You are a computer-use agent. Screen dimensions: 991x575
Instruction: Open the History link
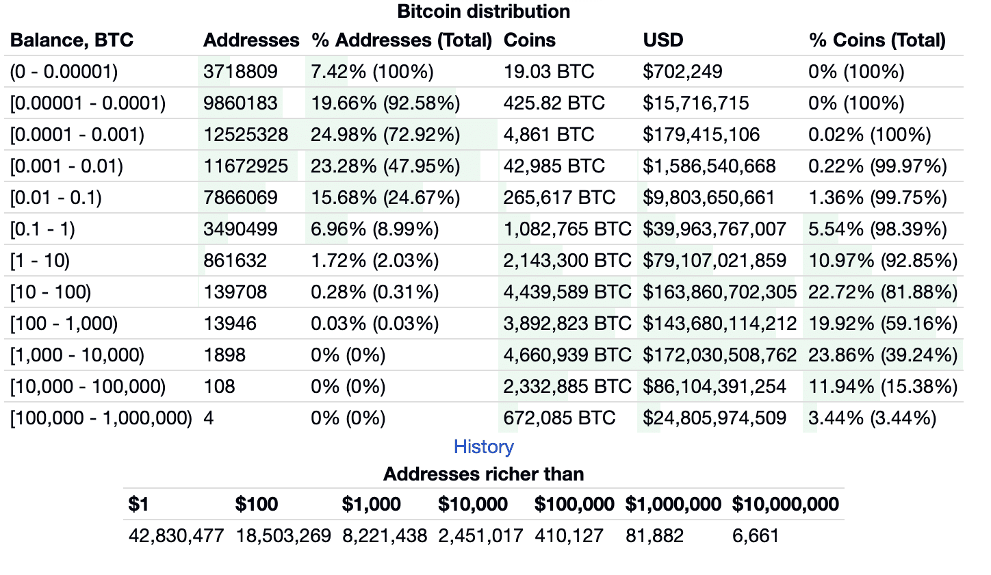(x=484, y=447)
